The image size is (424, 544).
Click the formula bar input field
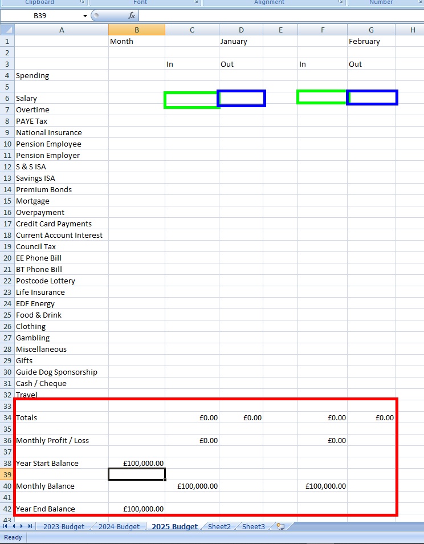(x=279, y=16)
